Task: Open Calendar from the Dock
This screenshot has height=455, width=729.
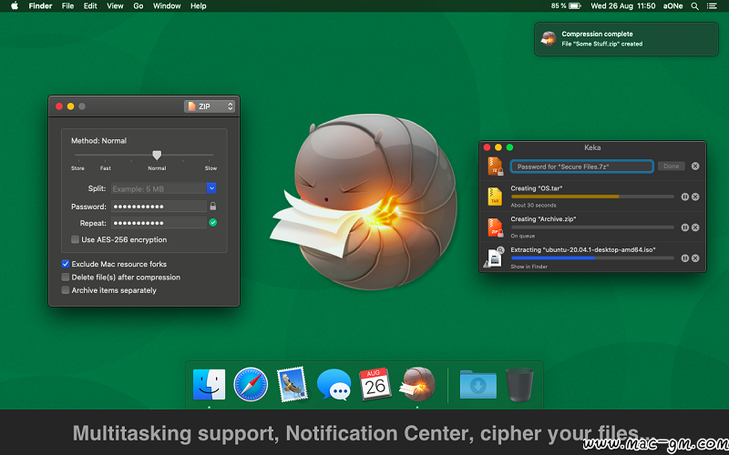Action: (x=375, y=384)
